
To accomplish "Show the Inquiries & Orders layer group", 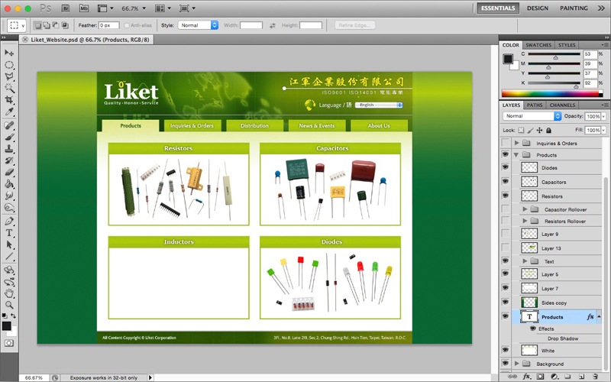I will tap(505, 144).
